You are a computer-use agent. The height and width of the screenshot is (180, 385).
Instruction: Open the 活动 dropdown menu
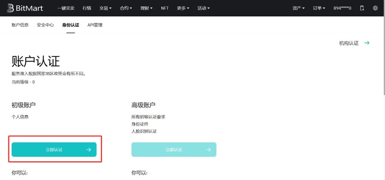[203, 8]
